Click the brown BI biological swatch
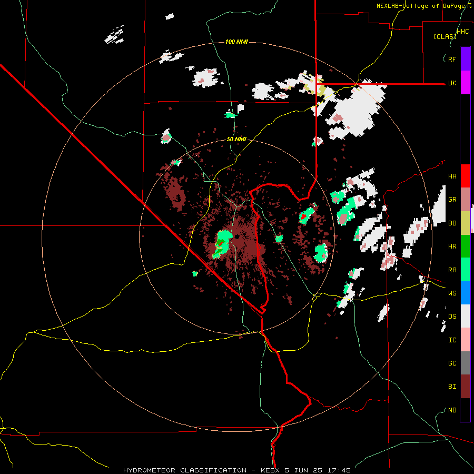The width and height of the screenshot is (474, 474). coord(465,387)
